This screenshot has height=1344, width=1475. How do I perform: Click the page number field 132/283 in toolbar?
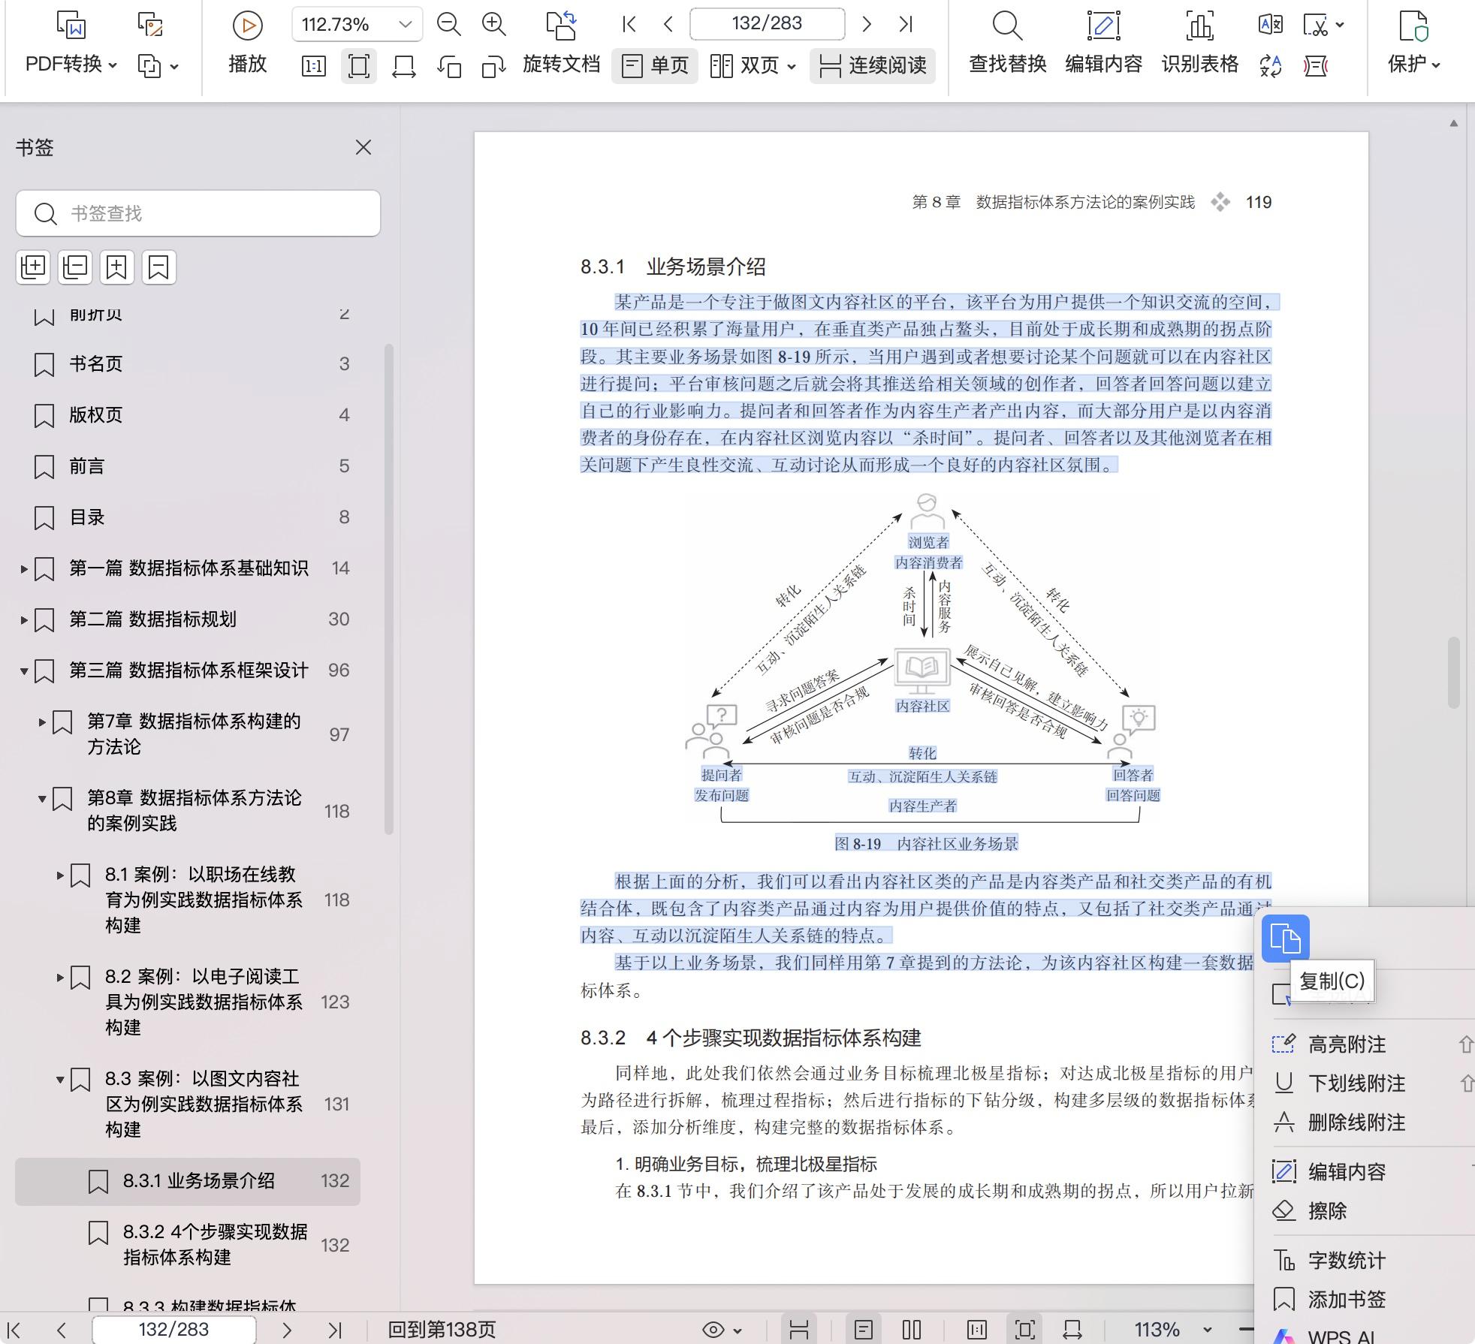tap(767, 24)
